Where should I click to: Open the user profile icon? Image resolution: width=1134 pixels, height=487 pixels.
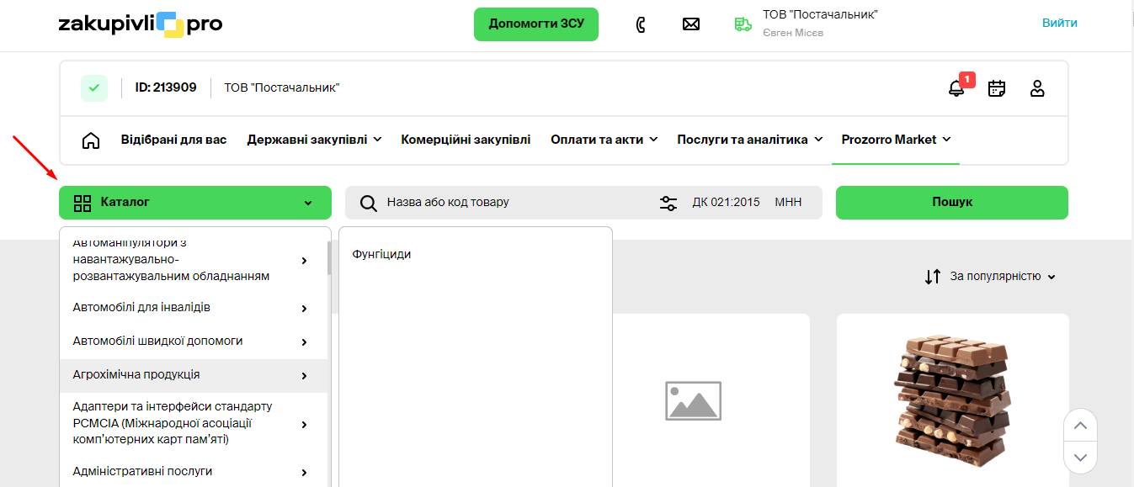(x=1037, y=88)
